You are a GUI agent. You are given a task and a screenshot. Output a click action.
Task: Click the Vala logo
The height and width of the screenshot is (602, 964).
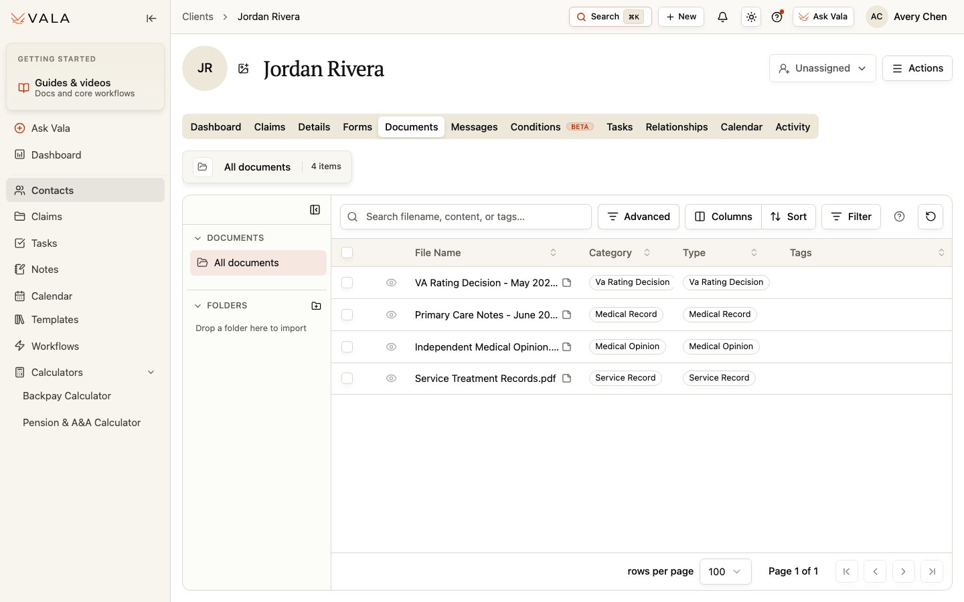(40, 18)
